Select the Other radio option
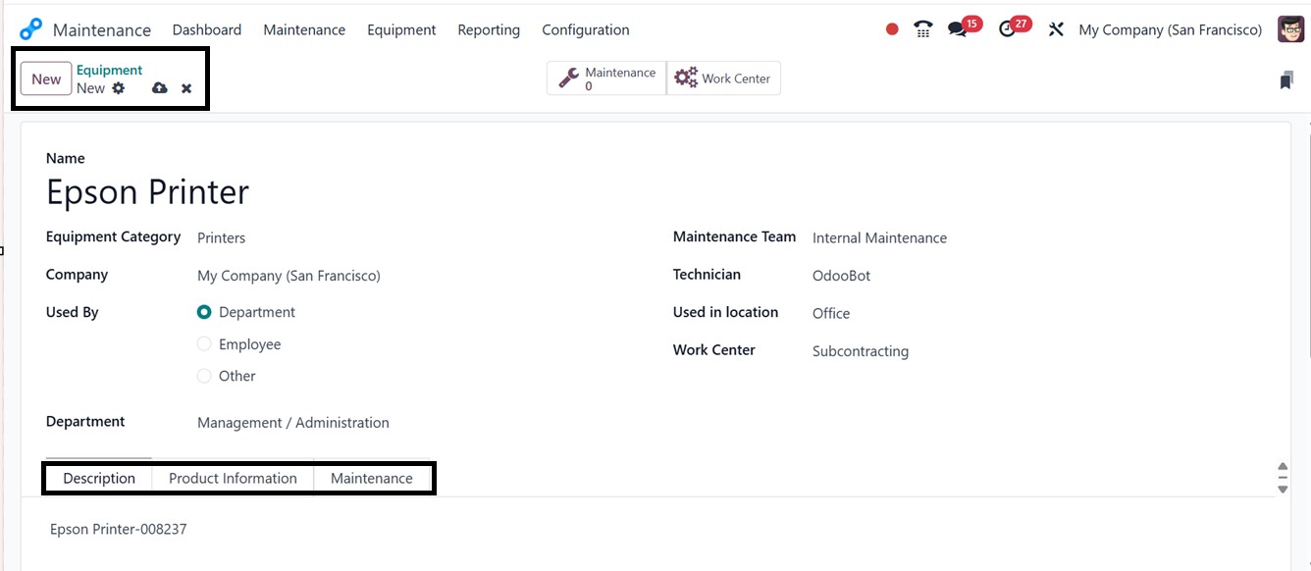Screen dimensions: 1311x571 pos(204,376)
